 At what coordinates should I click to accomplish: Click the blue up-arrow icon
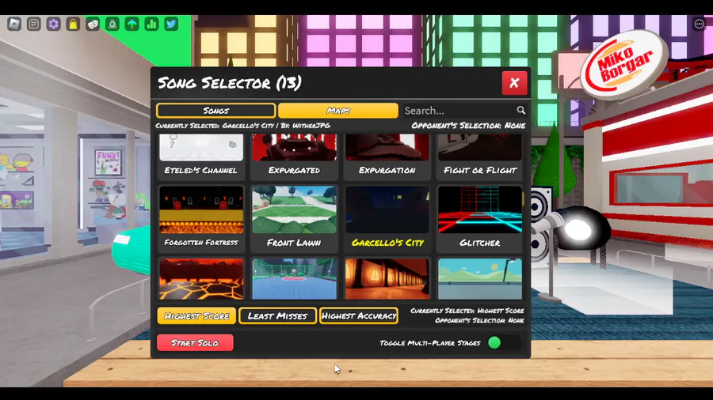(x=132, y=24)
